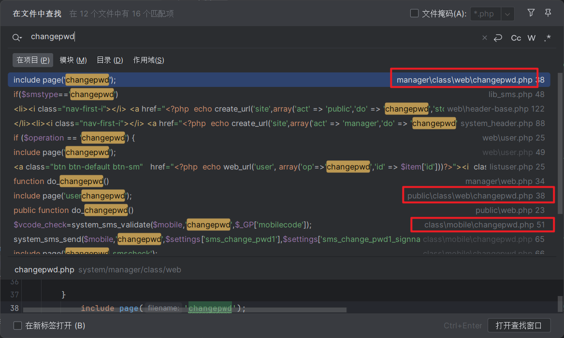564x338 pixels.
Task: Select result system_sms_send line changepwd.php 65
Action: [x=279, y=239]
